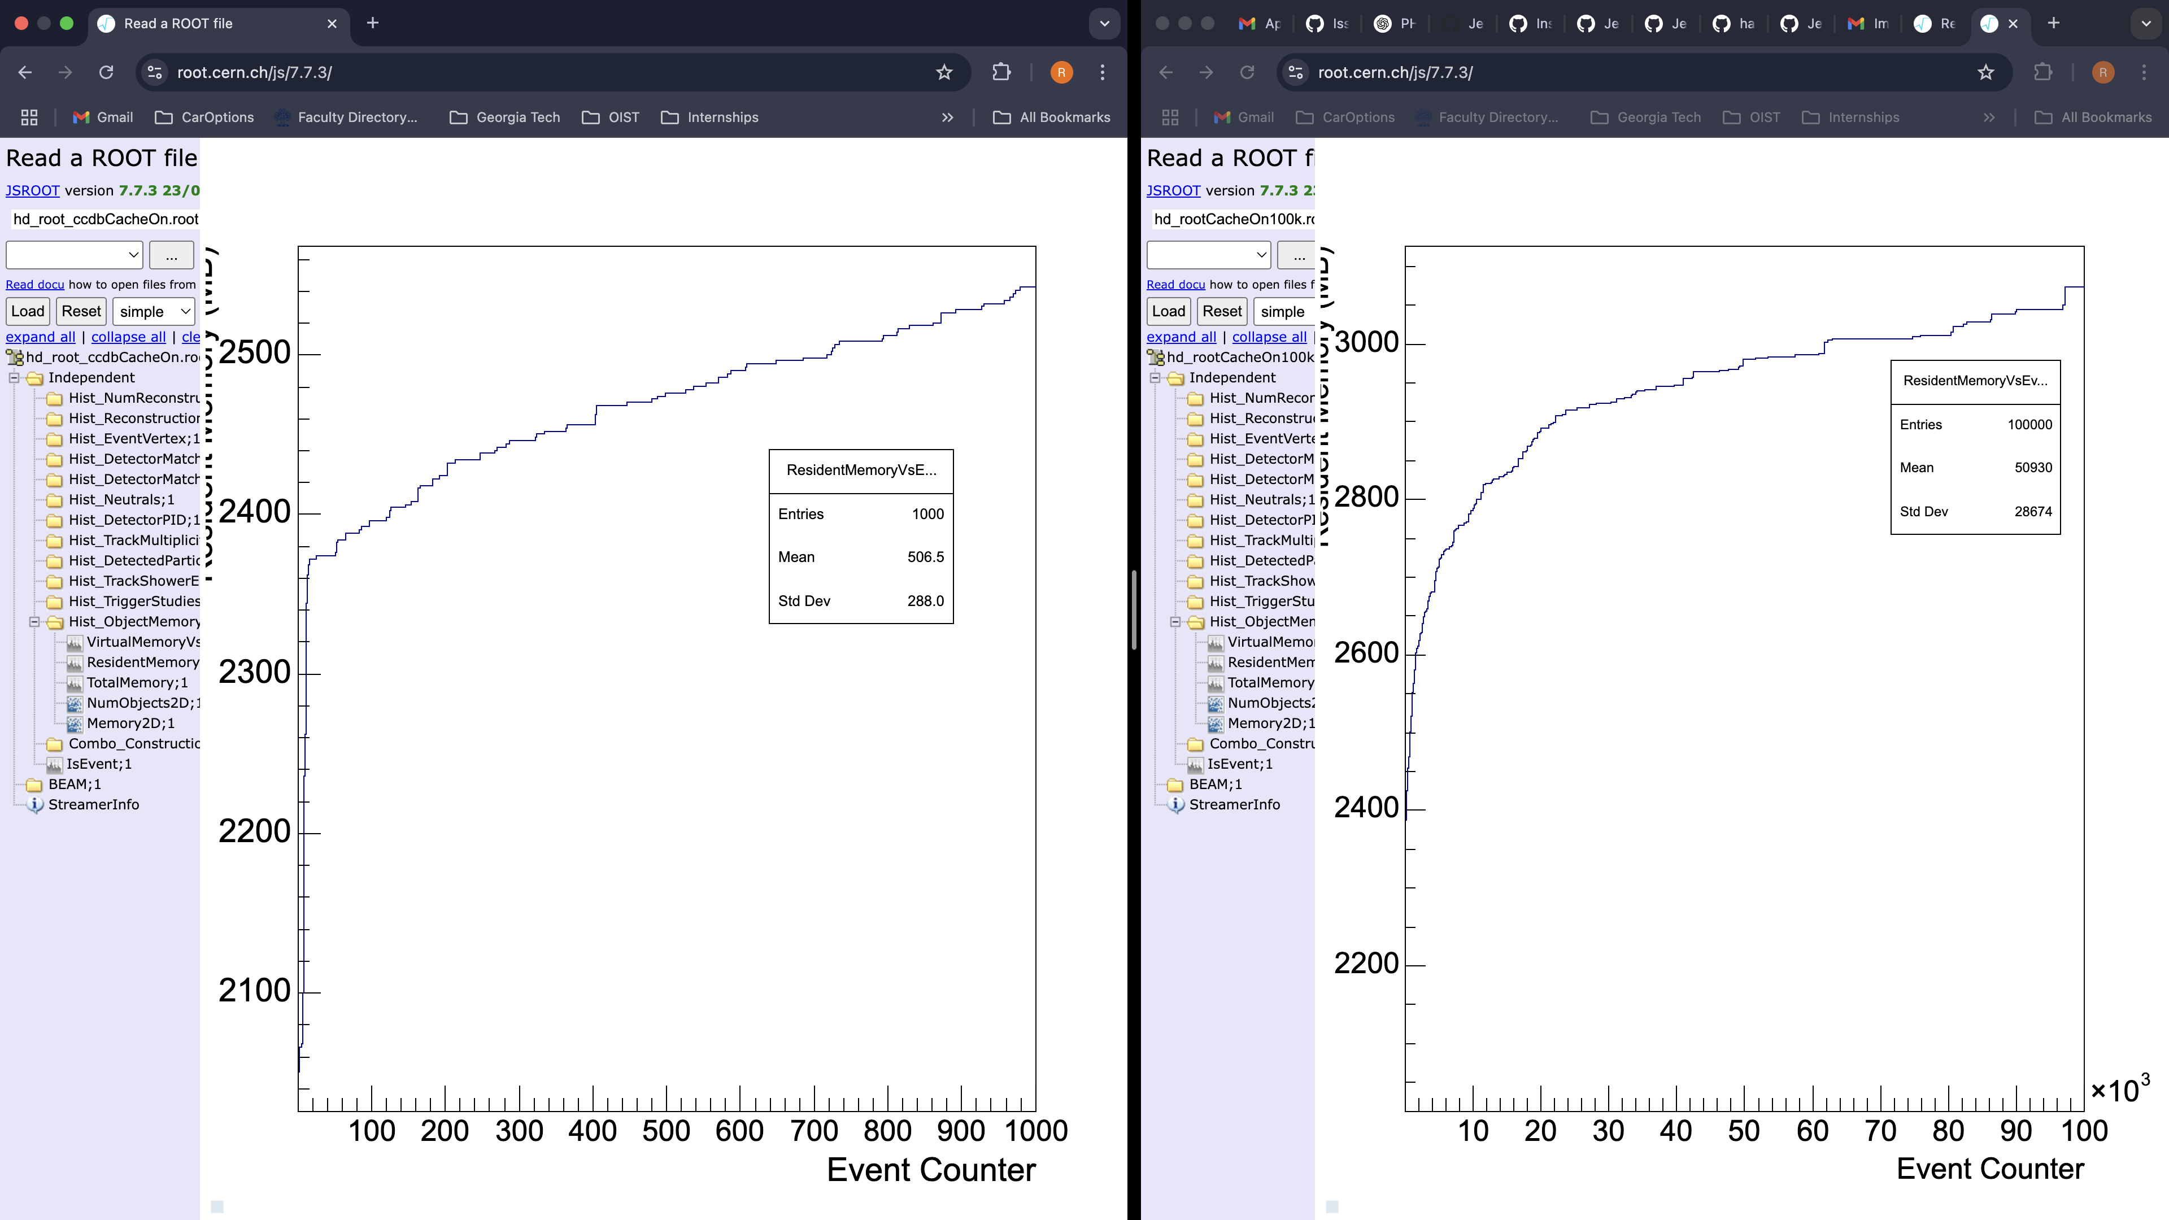Open the empty file selector dropdown on left

(x=74, y=254)
